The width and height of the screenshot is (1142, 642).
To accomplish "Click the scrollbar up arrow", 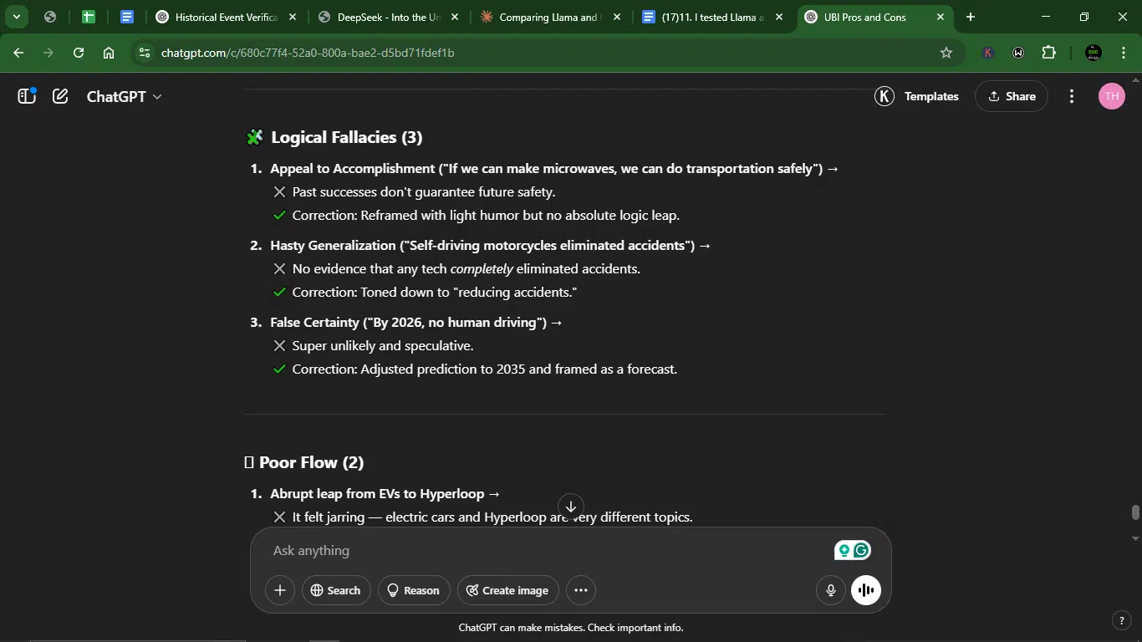I will click(1135, 79).
